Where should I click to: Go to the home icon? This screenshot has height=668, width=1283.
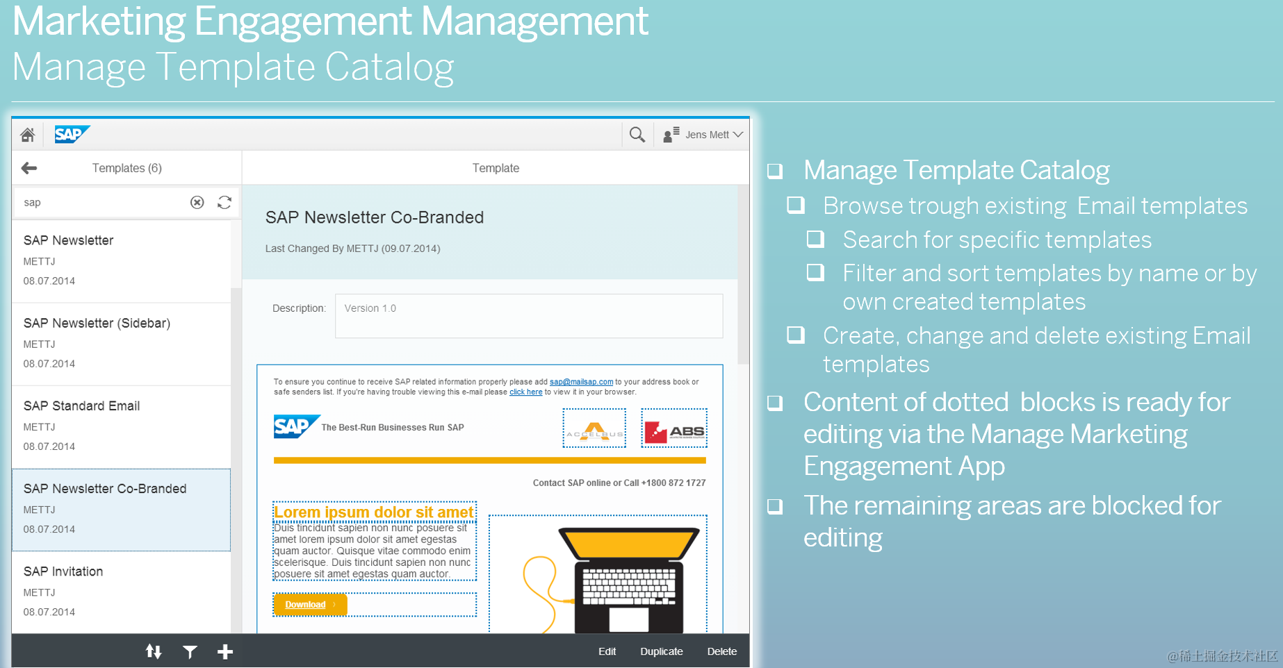pos(28,135)
